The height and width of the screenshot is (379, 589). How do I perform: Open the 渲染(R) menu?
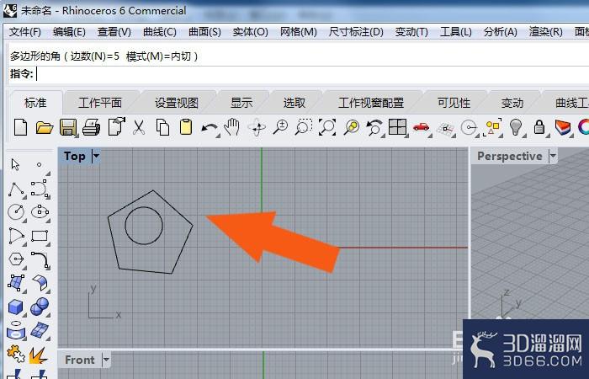pos(545,32)
